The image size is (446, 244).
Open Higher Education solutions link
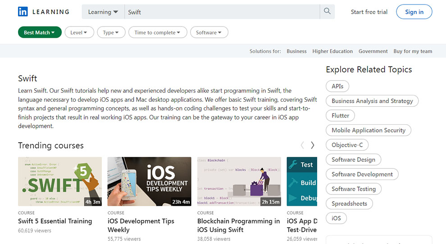click(x=332, y=51)
